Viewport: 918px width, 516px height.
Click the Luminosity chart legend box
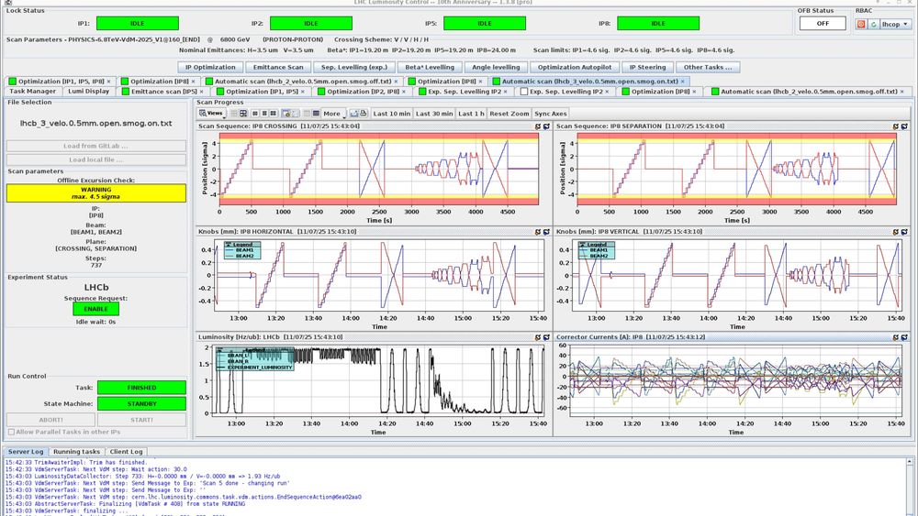(x=254, y=358)
